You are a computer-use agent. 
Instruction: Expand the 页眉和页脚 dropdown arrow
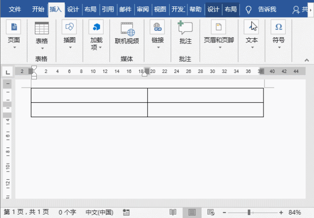pyautogui.click(x=220, y=48)
